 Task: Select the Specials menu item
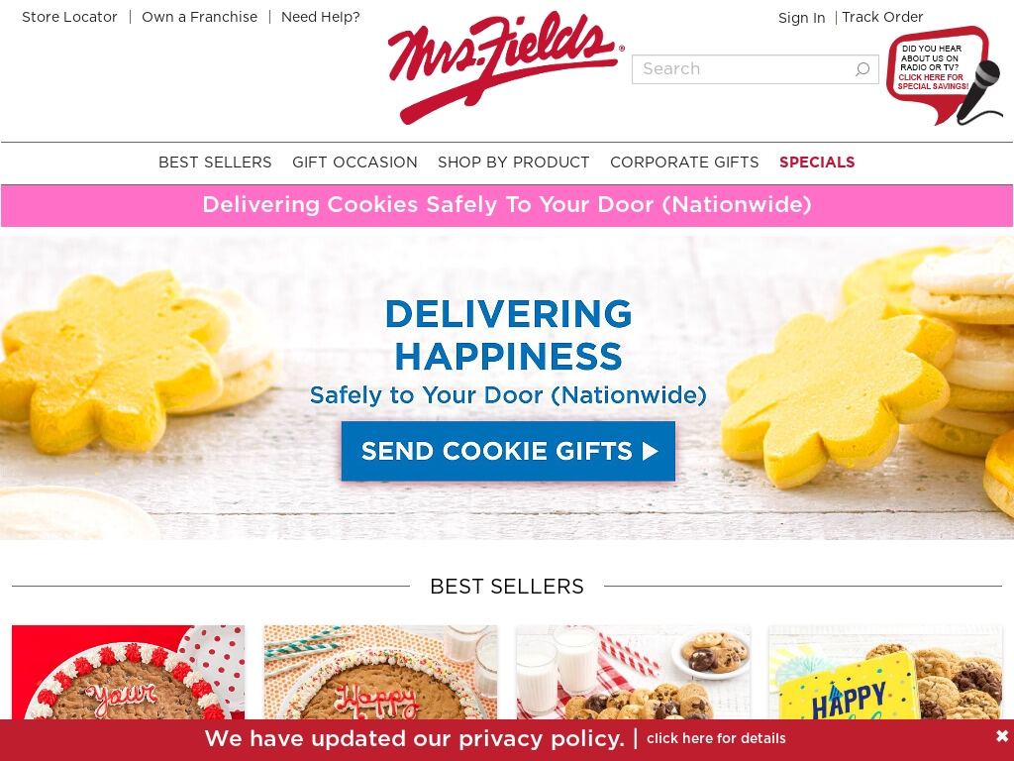[817, 163]
